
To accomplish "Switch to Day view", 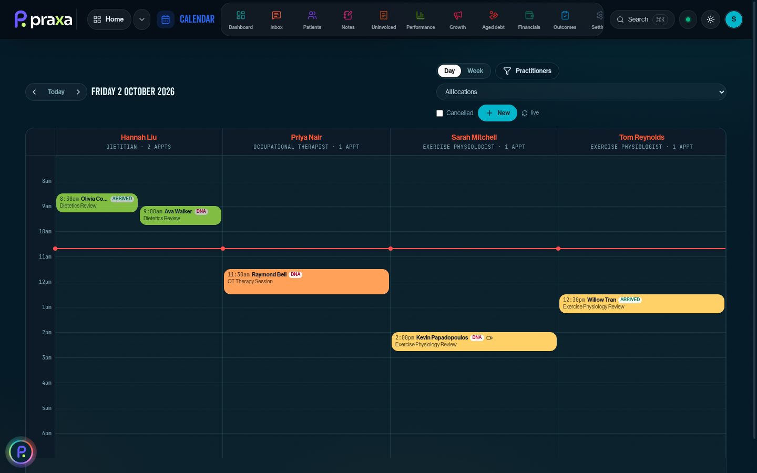I will pyautogui.click(x=449, y=71).
